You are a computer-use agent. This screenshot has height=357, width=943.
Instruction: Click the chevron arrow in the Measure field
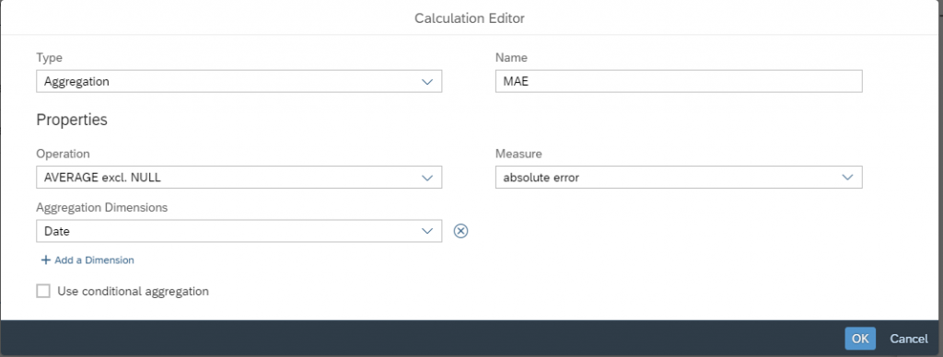[847, 178]
